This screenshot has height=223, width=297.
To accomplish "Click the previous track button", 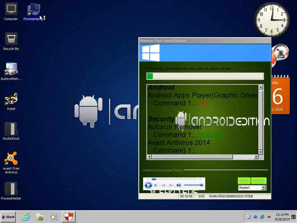I will point(163,185).
